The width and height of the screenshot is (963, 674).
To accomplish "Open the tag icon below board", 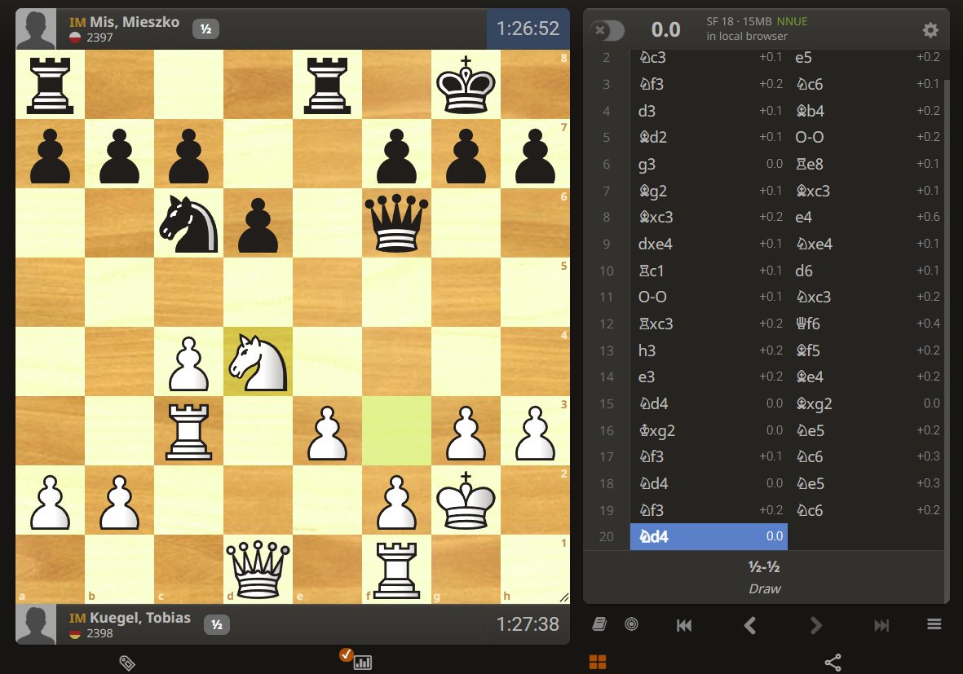I will coord(127,663).
